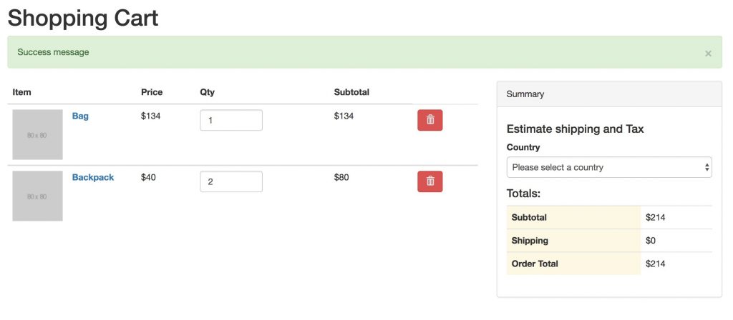Click the Summary panel header
The width and height of the screenshot is (733, 320).
609,94
